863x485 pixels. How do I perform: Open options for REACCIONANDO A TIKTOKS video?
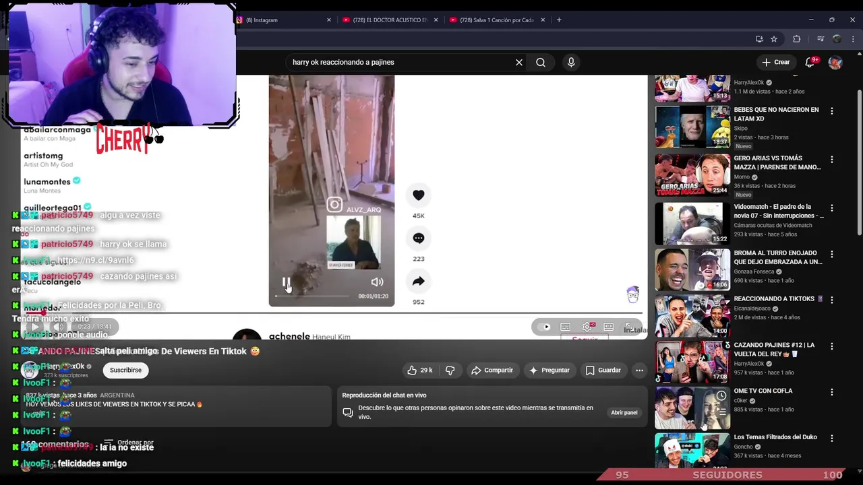click(x=831, y=300)
